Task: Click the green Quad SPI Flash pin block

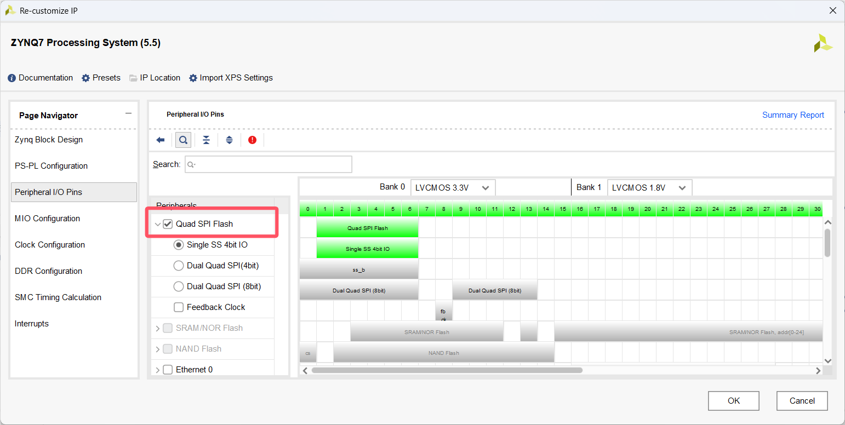Action: 367,227
